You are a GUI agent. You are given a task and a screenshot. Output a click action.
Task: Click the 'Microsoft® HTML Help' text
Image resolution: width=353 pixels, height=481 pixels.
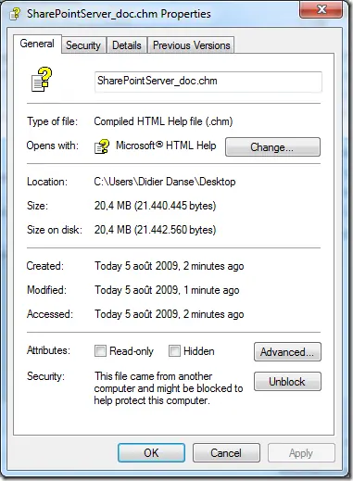[x=166, y=146]
